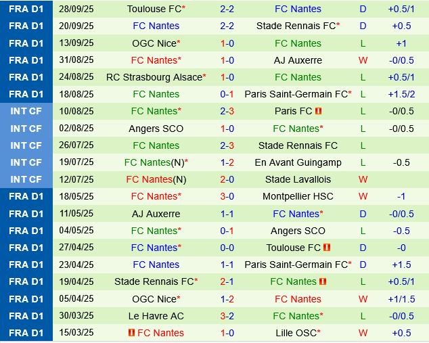Screen dimensions: 429x343
Task: Click the Le Havre AC team name
Action: [156, 316]
